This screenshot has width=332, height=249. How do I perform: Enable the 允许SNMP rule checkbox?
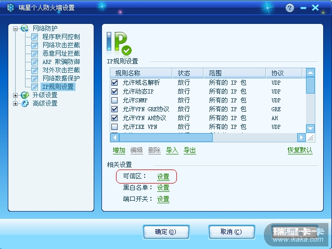[x=114, y=100]
